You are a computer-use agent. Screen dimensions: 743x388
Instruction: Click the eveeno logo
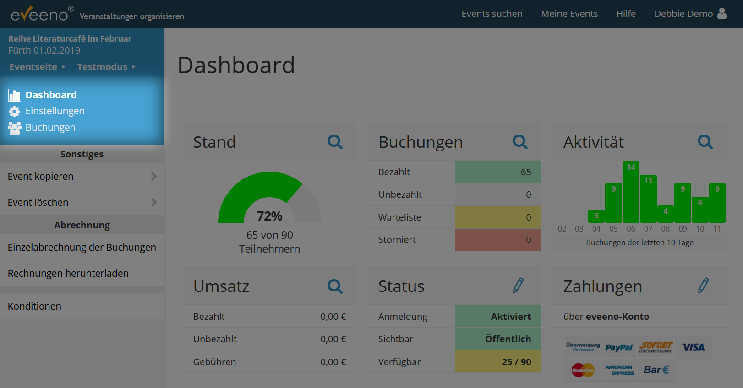[x=40, y=14]
